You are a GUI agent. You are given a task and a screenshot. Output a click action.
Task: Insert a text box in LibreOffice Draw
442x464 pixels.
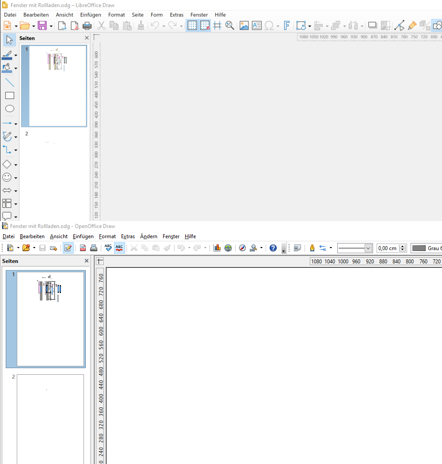(257, 26)
